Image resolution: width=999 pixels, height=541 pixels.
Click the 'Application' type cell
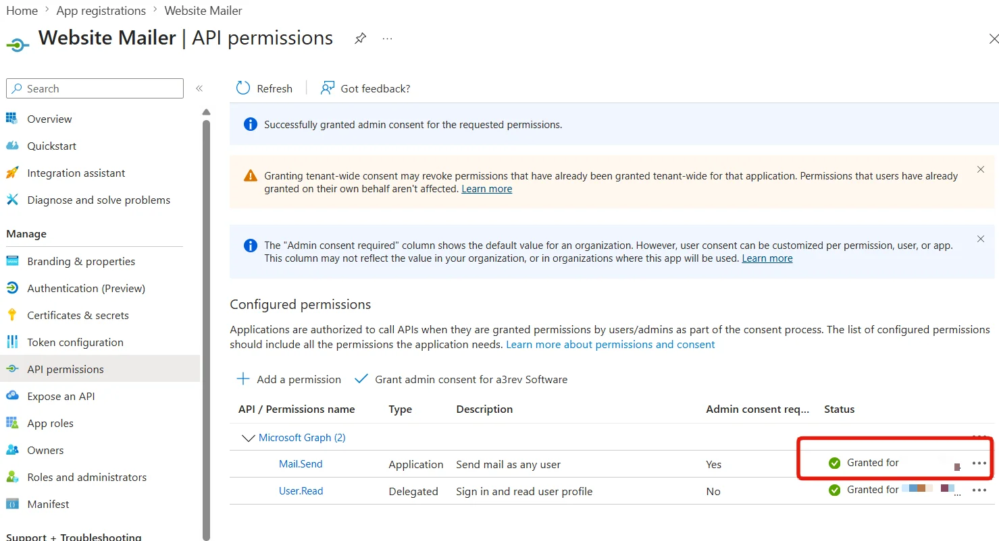[416, 464]
